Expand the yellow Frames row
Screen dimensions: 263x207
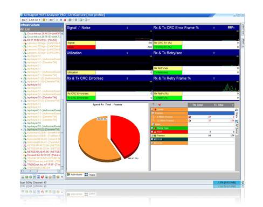point(152,135)
